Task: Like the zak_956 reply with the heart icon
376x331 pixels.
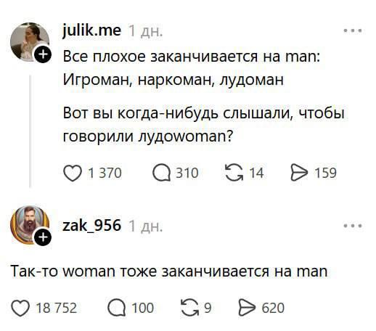Action: pos(20,308)
